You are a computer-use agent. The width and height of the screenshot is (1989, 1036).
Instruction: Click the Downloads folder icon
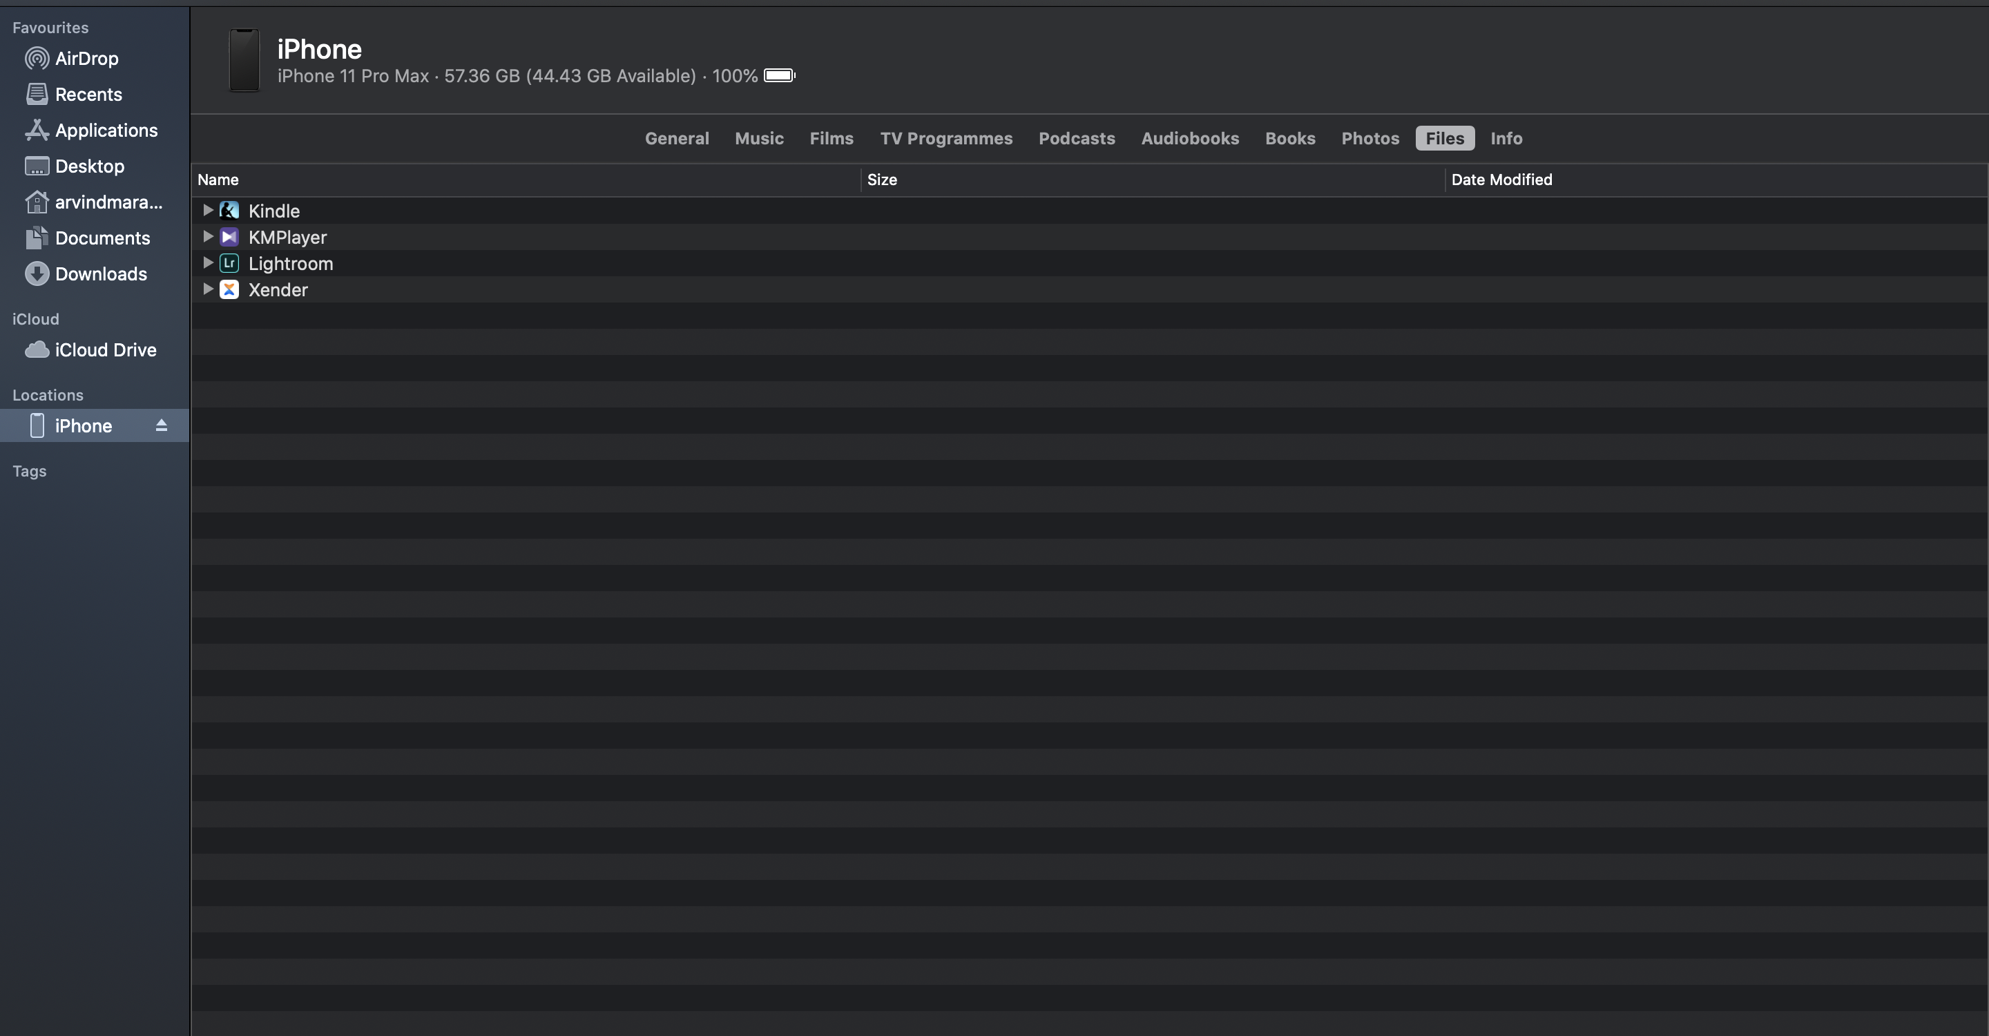coord(37,274)
